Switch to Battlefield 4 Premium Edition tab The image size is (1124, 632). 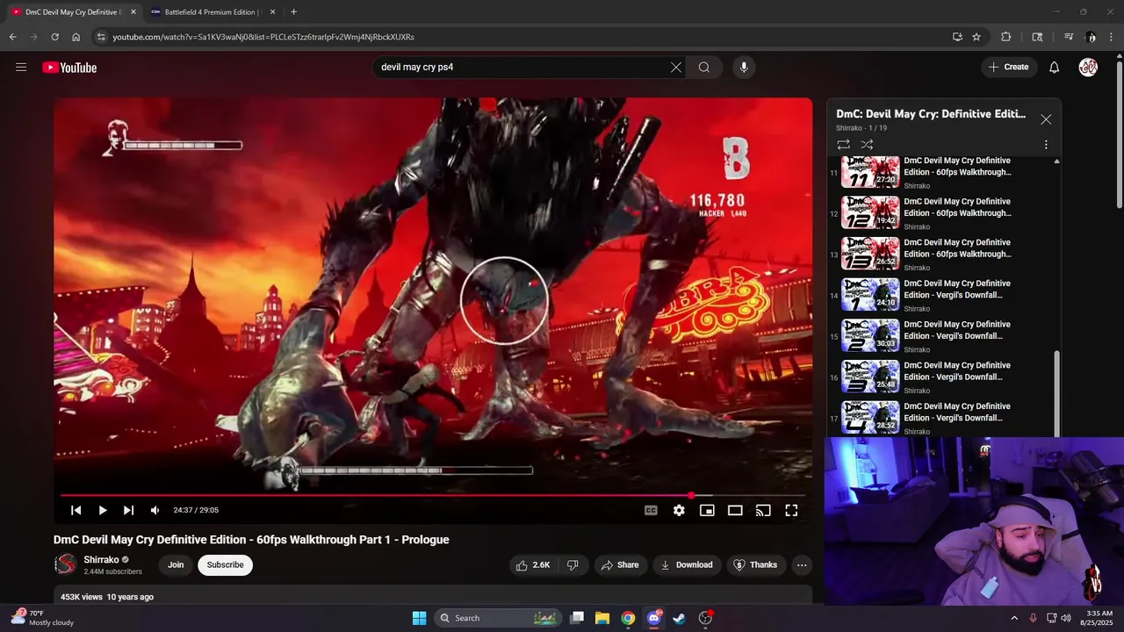click(x=211, y=12)
